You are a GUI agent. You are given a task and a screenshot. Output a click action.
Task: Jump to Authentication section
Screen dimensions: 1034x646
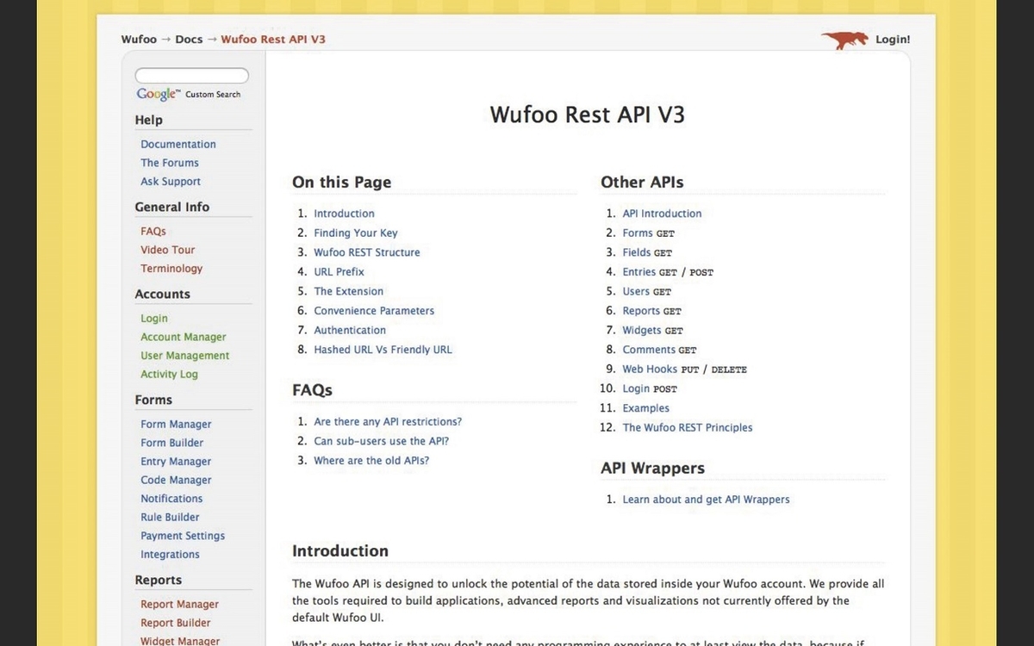350,330
